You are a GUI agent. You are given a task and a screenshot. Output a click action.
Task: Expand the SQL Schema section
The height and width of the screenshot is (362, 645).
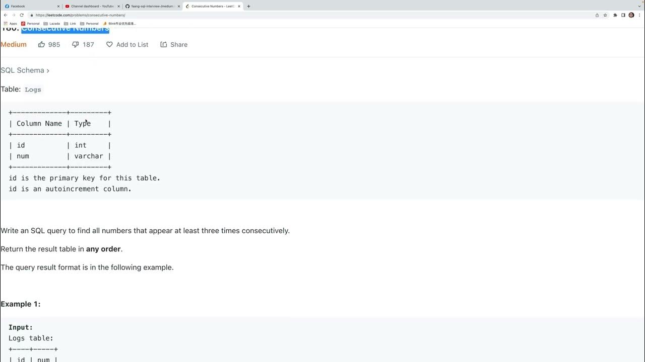coord(25,70)
